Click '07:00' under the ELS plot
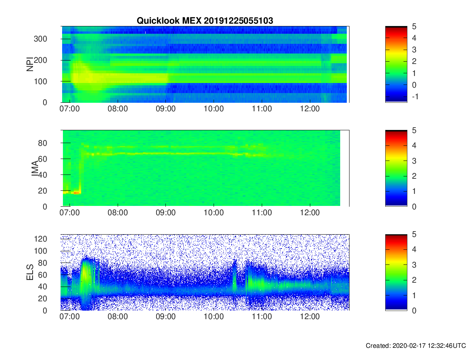The width and height of the screenshot is (466, 349). pyautogui.click(x=70, y=317)
